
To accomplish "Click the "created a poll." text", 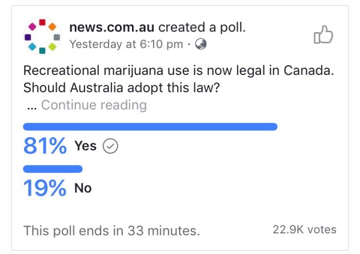I will [x=202, y=27].
